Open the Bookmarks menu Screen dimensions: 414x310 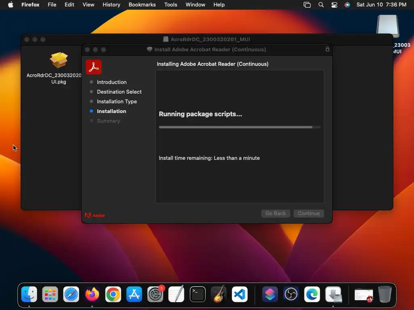[x=142, y=5]
